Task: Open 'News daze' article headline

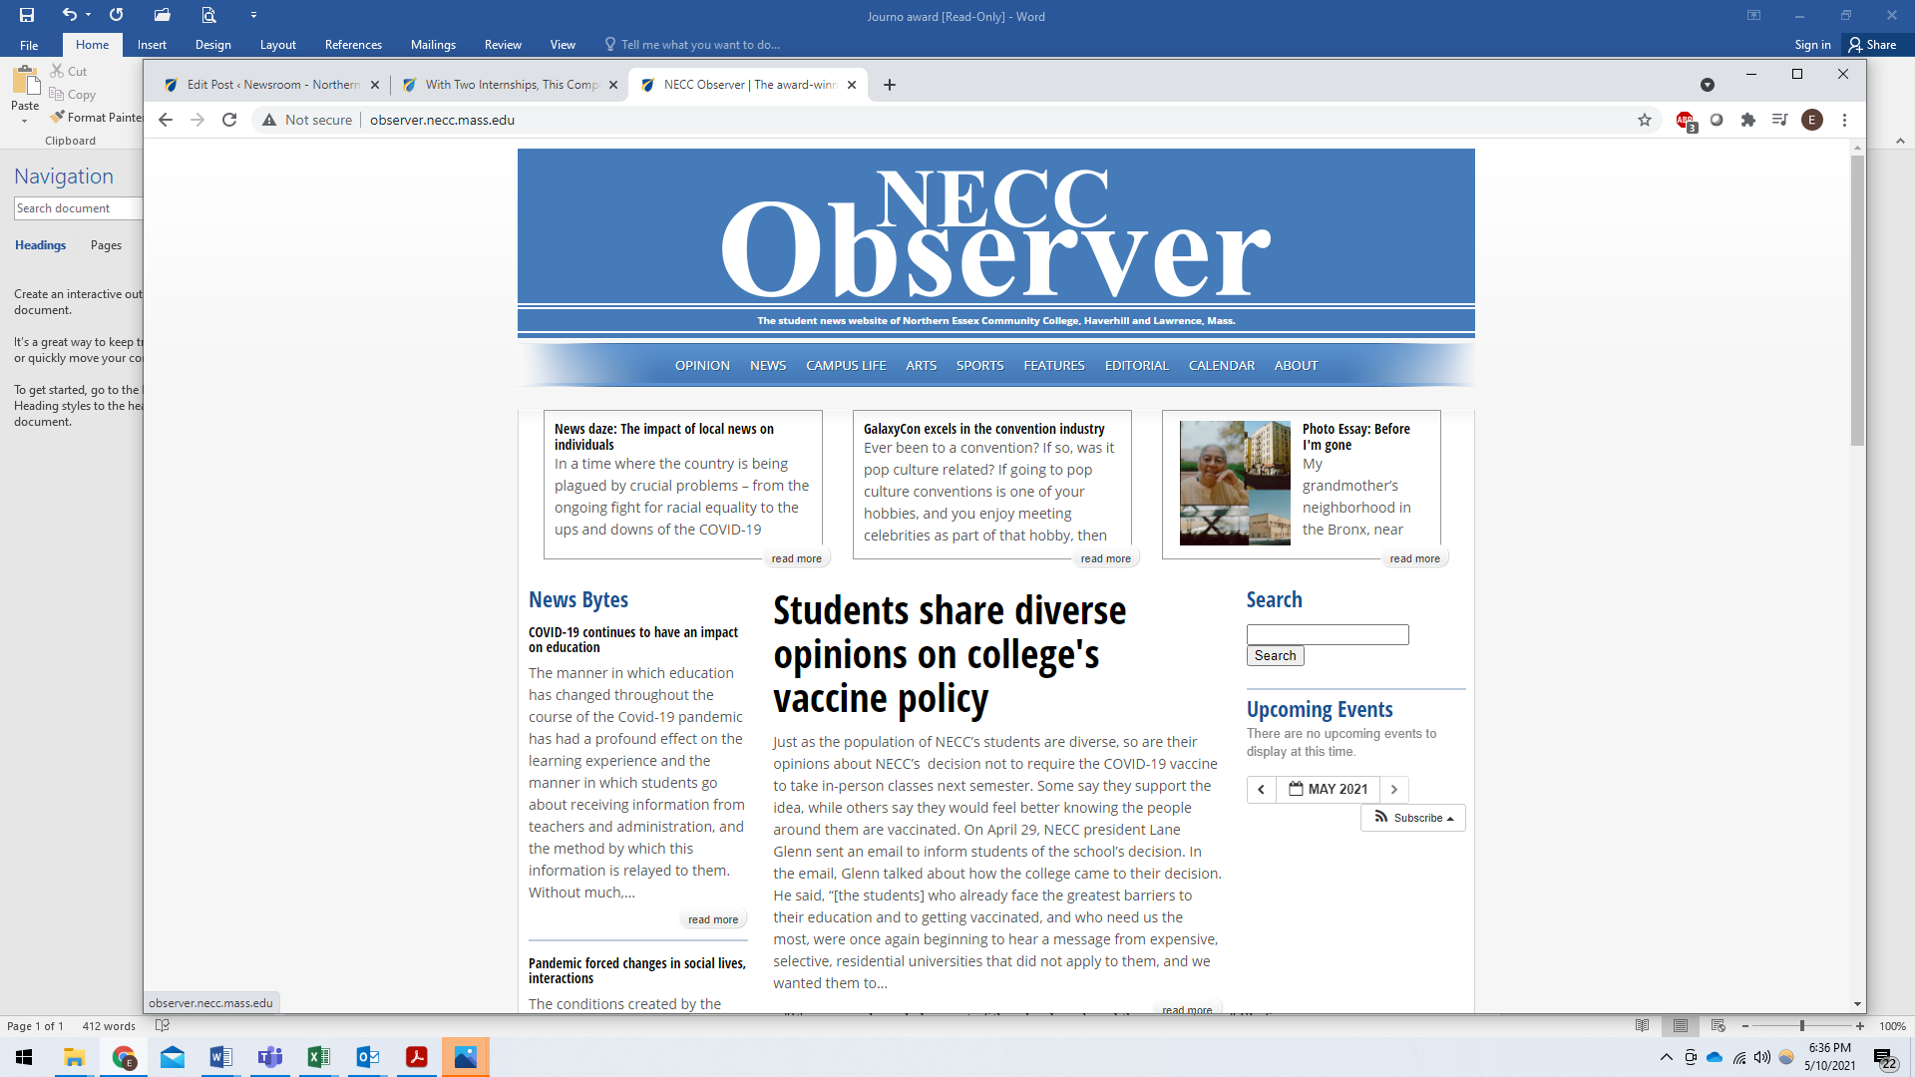Action: coord(664,437)
